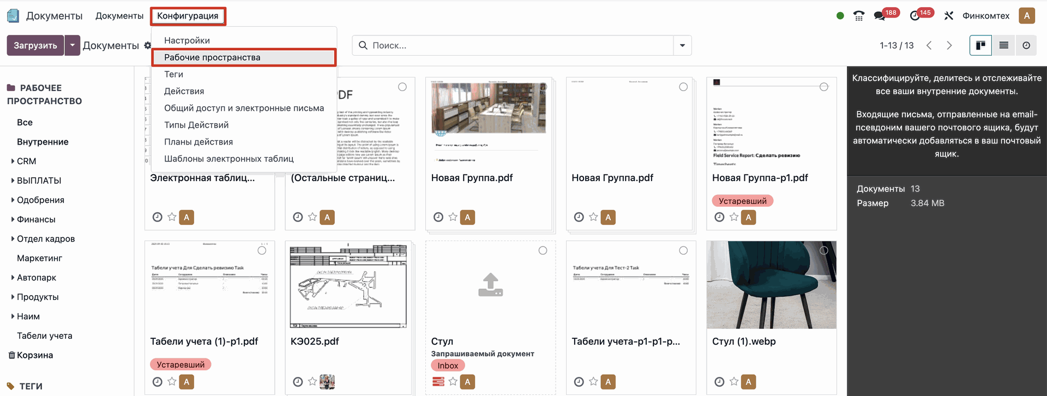Switch to activity view clock icon
Screen dimensions: 1047x396
pos(1026,45)
